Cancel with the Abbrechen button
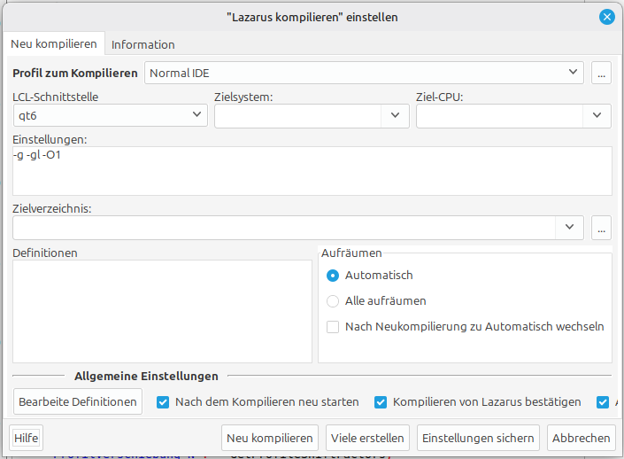The width and height of the screenshot is (624, 459). [581, 438]
